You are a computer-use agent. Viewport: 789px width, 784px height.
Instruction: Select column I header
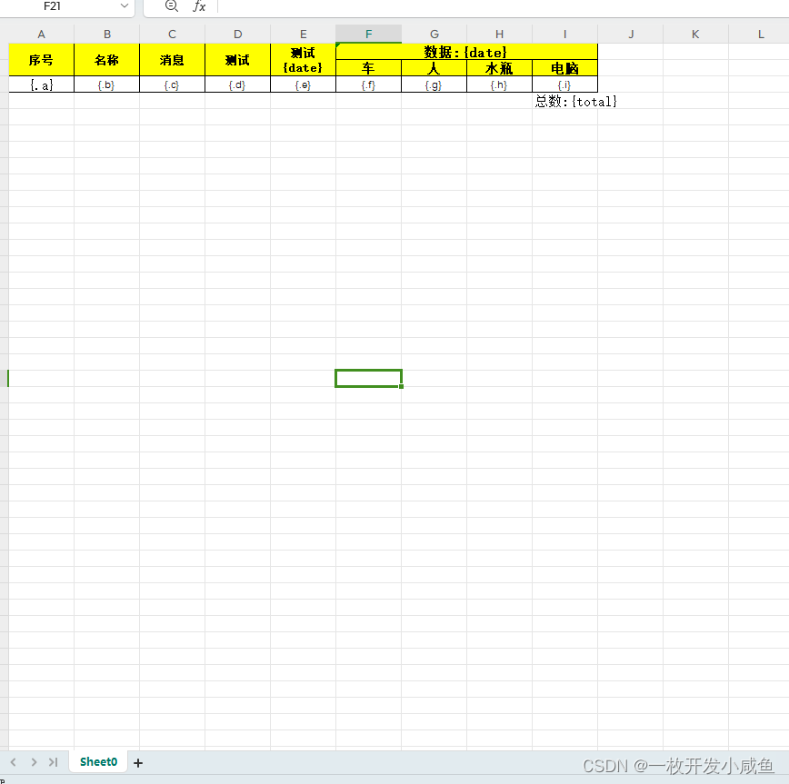point(564,35)
